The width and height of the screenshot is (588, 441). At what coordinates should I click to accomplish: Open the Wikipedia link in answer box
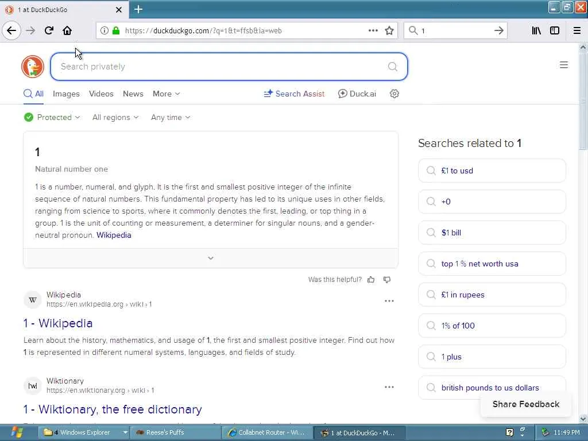(114, 235)
